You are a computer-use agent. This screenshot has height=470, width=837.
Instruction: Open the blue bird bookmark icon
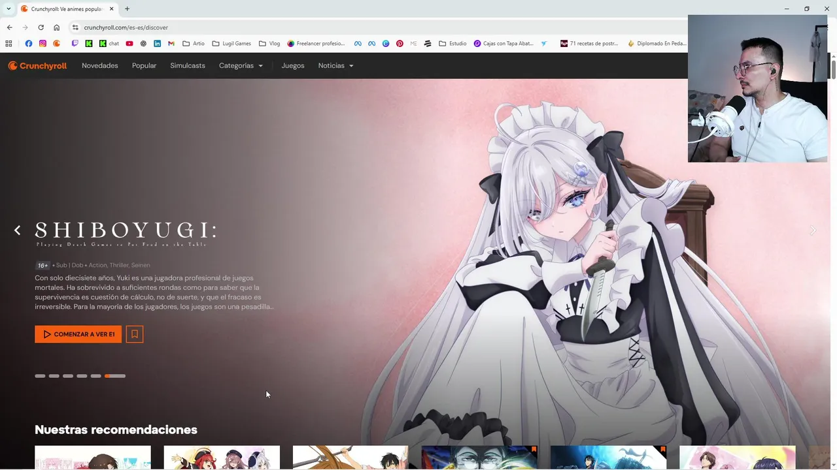point(544,44)
